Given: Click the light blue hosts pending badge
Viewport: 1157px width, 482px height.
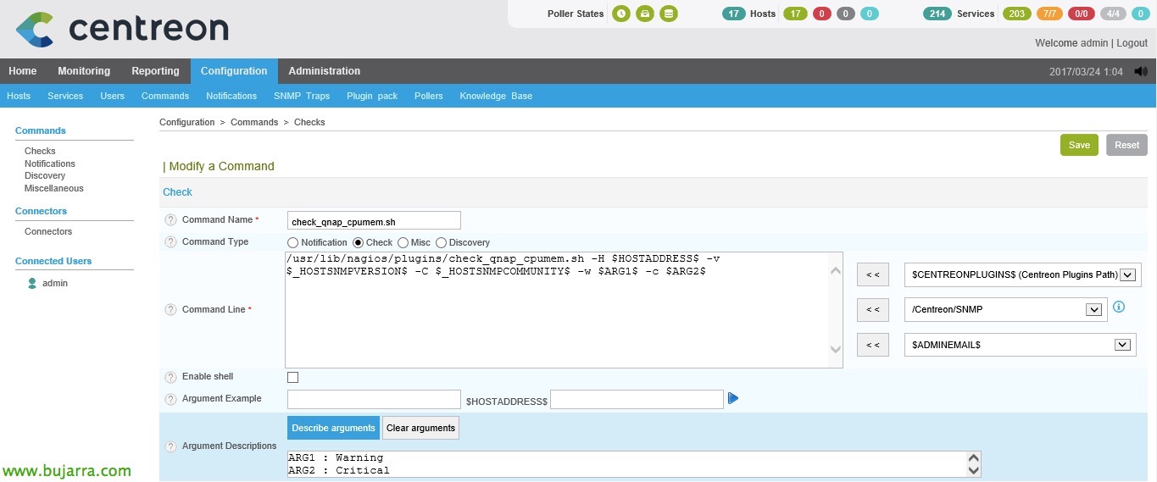Looking at the screenshot, I should (x=869, y=14).
